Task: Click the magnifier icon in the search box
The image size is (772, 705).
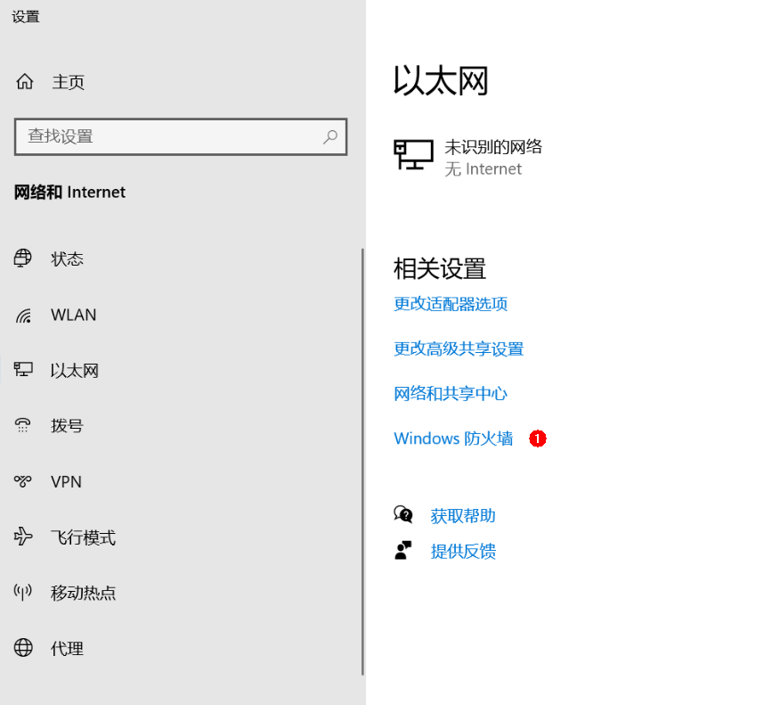Action: (x=330, y=136)
